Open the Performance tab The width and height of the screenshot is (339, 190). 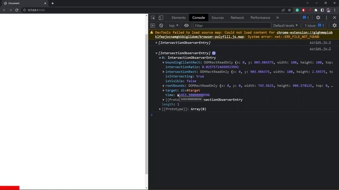260,17
